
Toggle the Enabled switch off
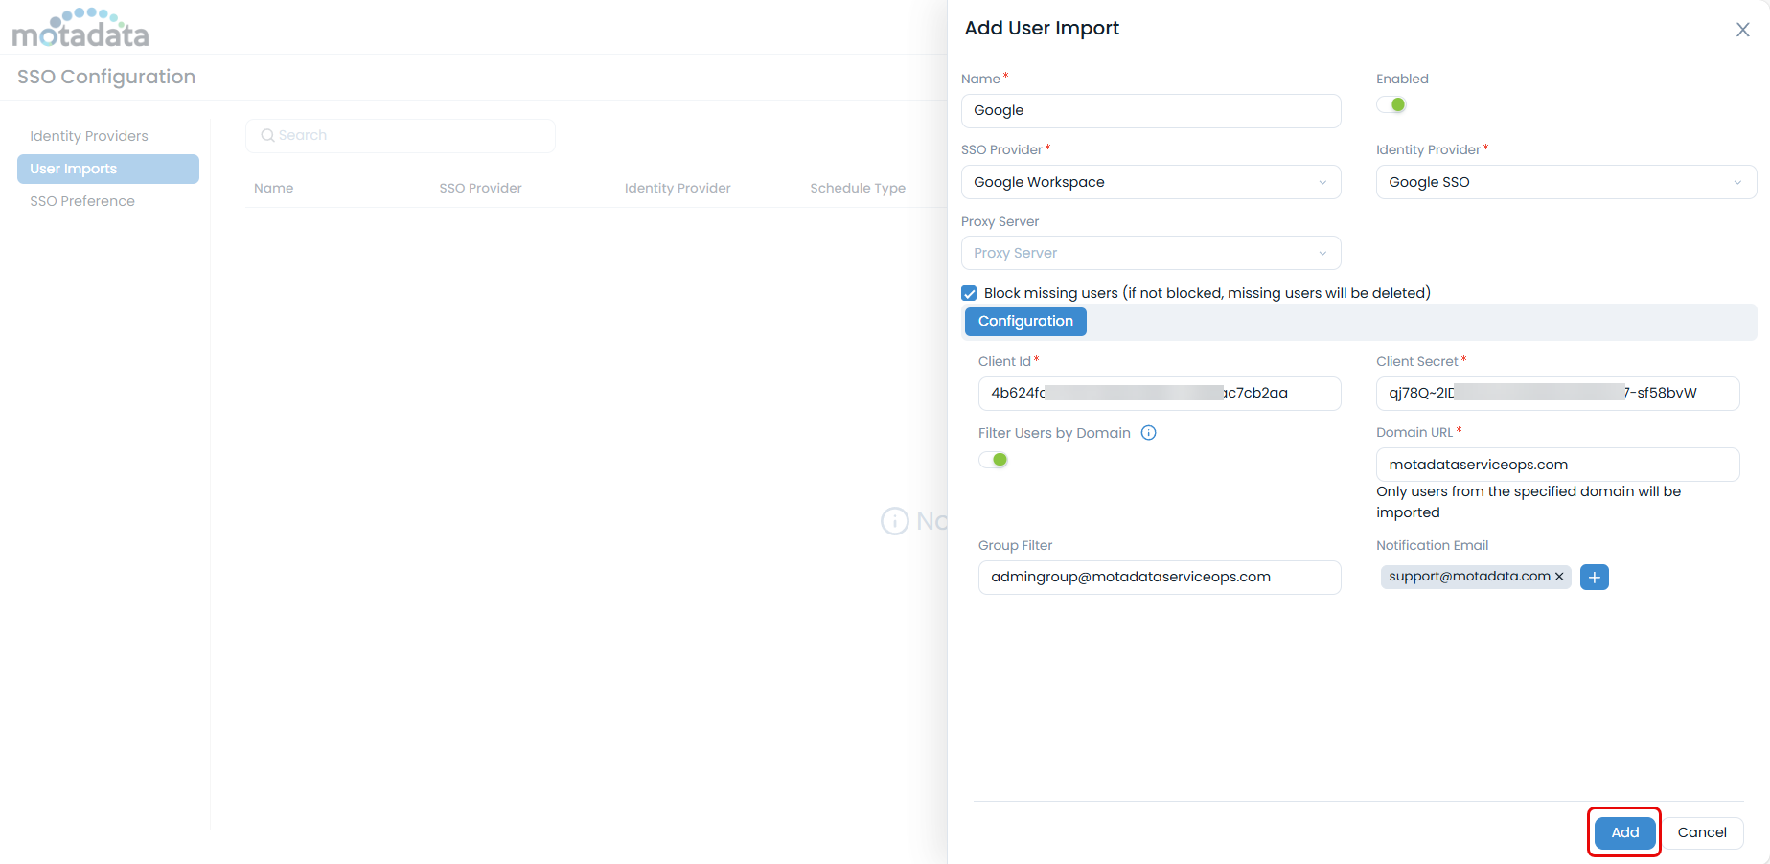pos(1391,105)
